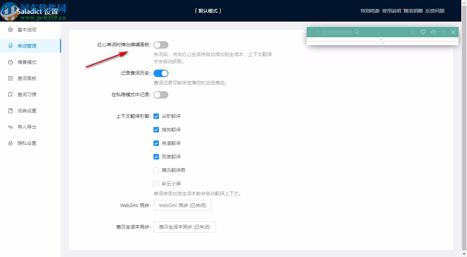This screenshot has width=467, height=257.
Task: Expand the popup panel with down chevron
Action: coord(382,39)
